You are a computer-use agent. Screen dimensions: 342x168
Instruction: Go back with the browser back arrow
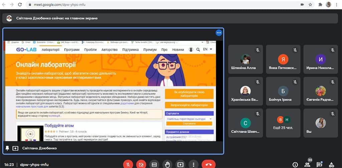pyautogui.click(x=4, y=5)
